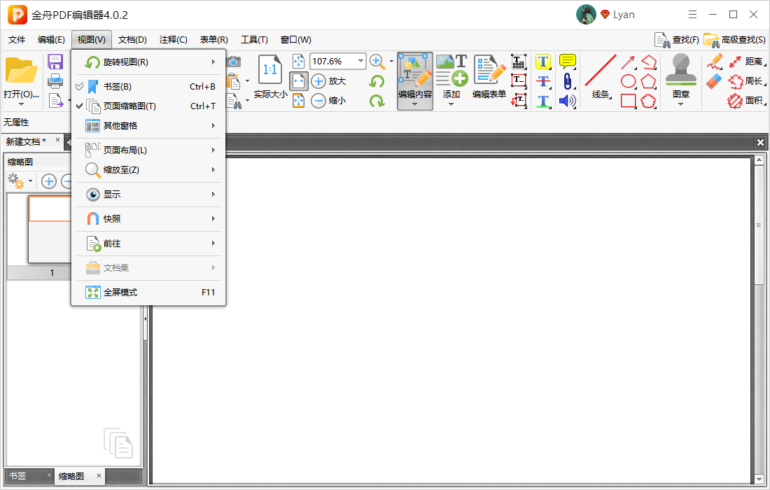Select the red text box tool icon
The height and width of the screenshot is (490, 770).
(519, 80)
